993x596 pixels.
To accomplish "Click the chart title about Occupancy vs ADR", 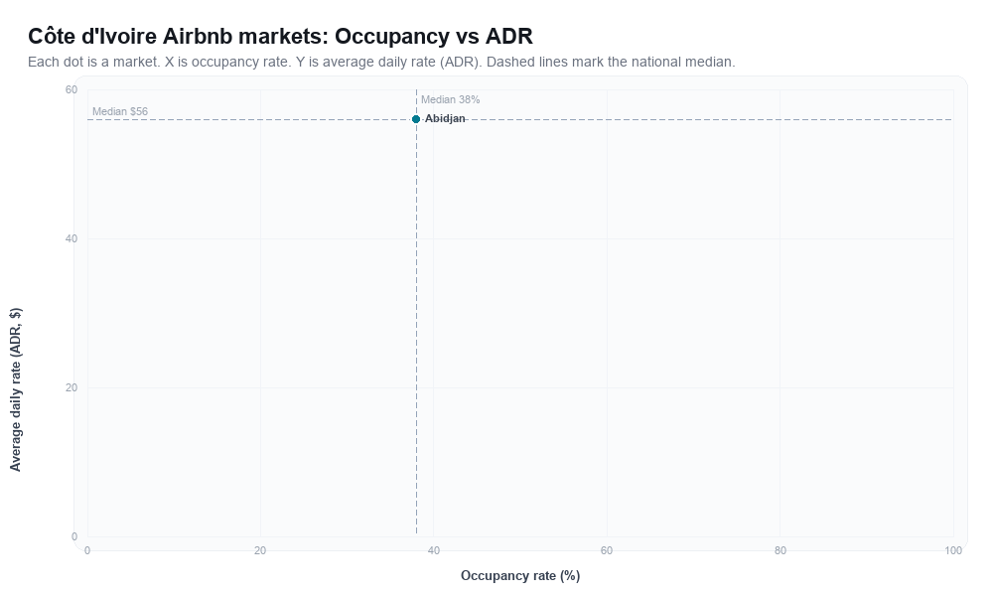I will coord(281,36).
